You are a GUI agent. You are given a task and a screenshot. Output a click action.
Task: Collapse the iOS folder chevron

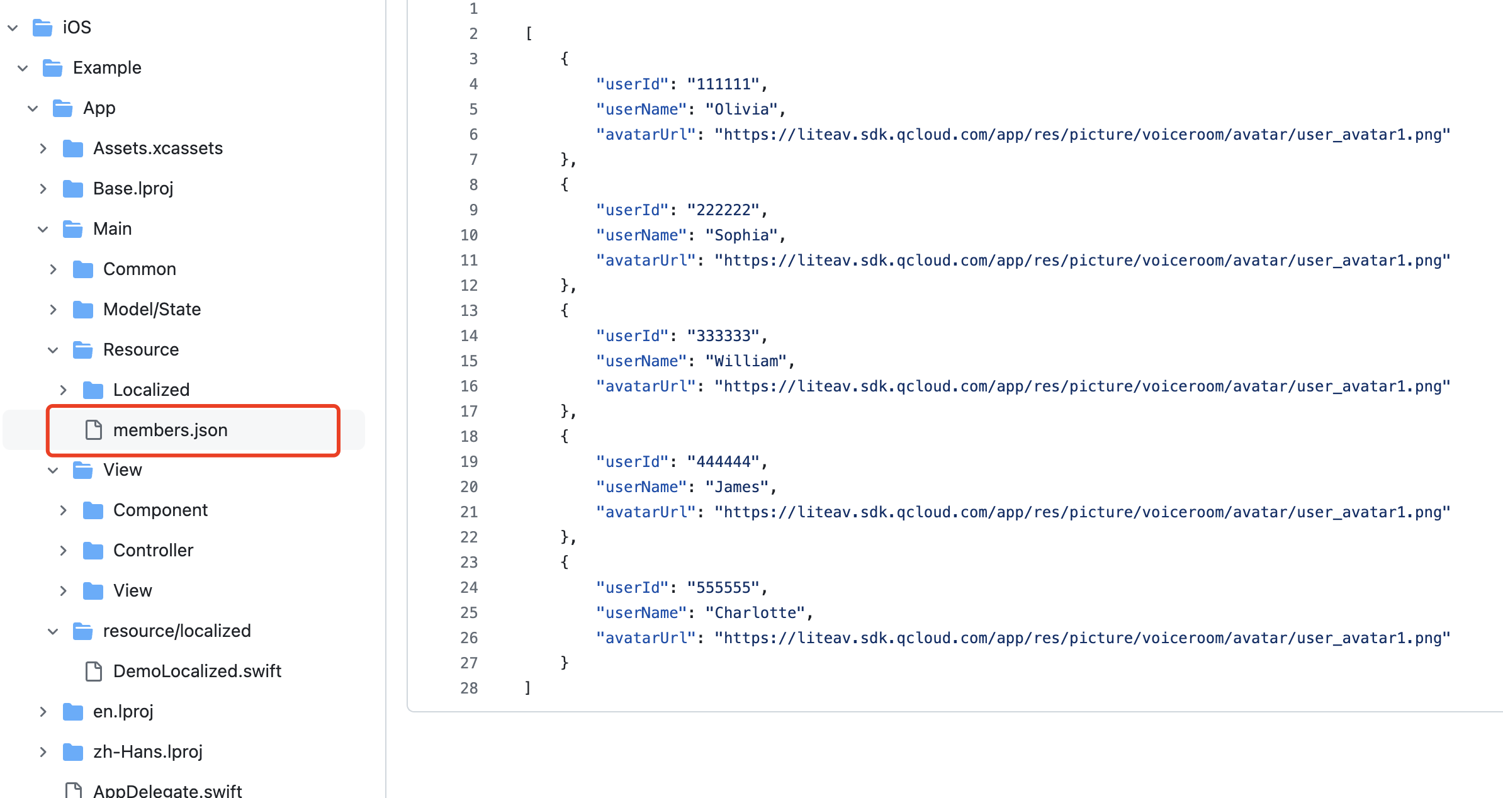pyautogui.click(x=13, y=28)
